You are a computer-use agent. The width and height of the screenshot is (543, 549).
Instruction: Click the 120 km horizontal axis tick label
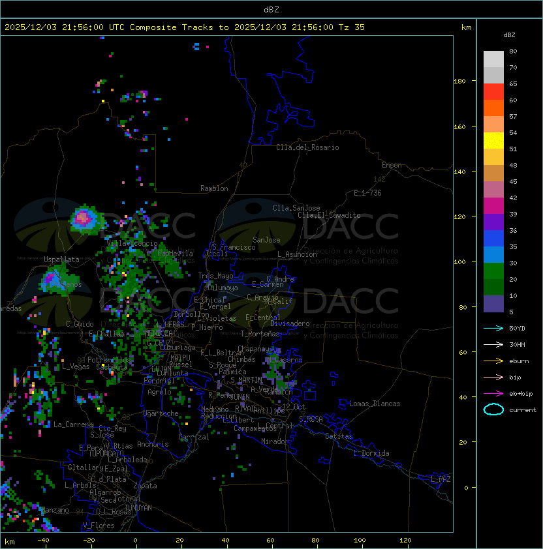(x=405, y=541)
